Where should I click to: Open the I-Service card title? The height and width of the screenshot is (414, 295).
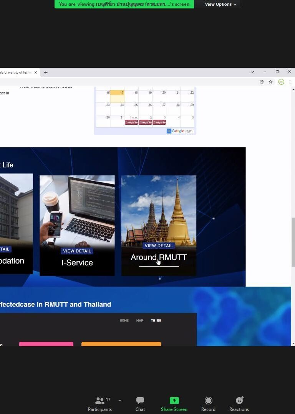(77, 262)
